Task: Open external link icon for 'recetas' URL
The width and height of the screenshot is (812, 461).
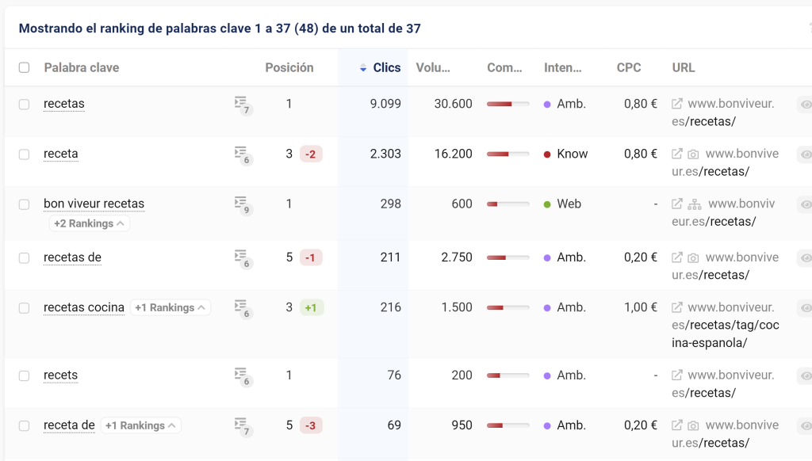Action: tap(677, 104)
